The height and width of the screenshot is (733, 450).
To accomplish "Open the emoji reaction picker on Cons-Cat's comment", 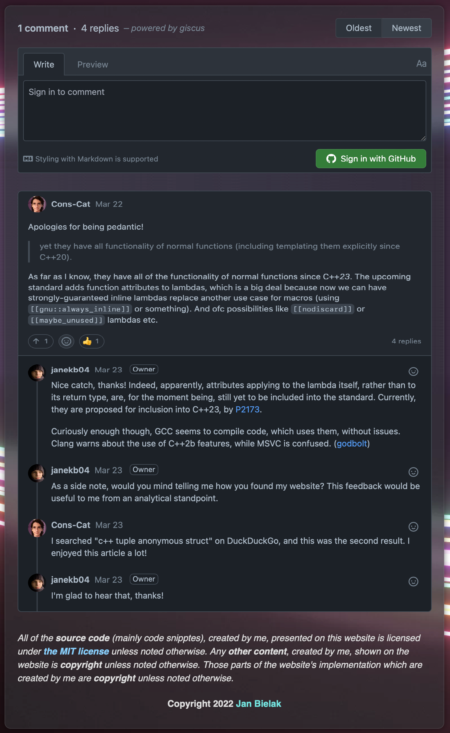I will tap(66, 341).
